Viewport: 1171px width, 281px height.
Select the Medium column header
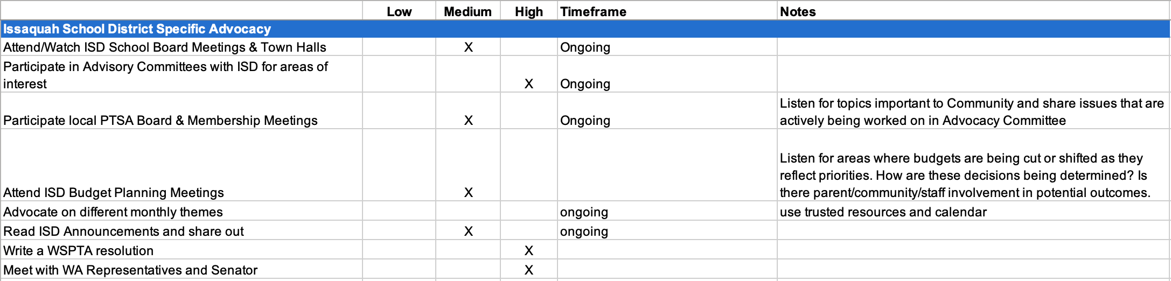(x=468, y=11)
